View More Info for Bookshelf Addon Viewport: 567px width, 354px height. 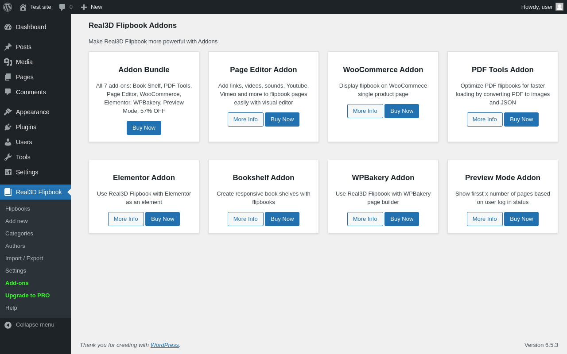[245, 219]
